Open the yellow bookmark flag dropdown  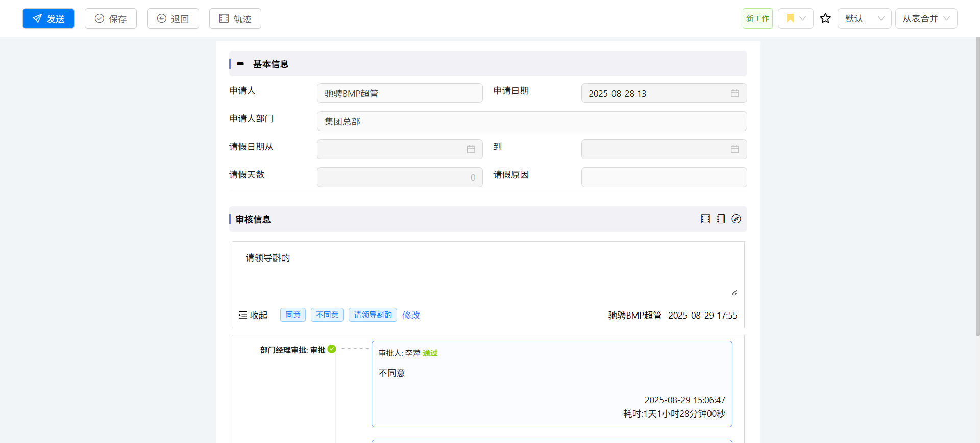(x=795, y=18)
